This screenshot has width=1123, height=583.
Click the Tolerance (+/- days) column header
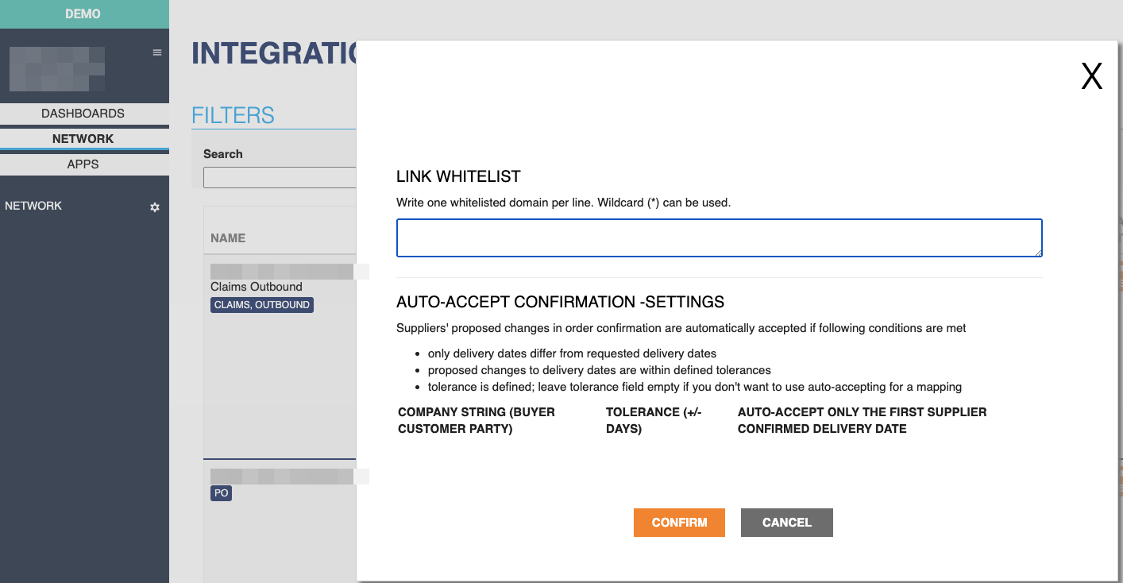(653, 420)
